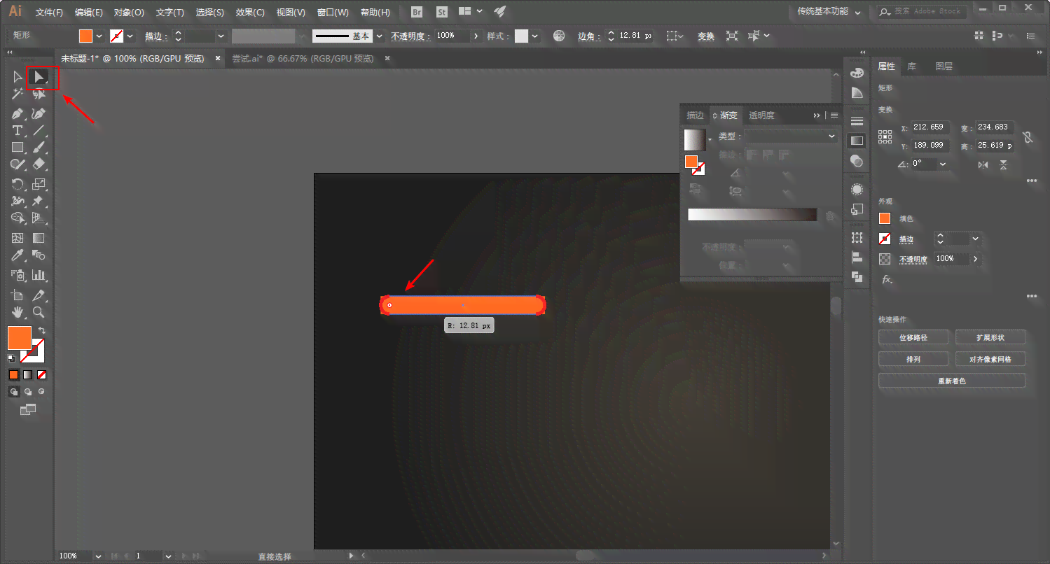Set fill mode to None
The width and height of the screenshot is (1050, 564).
pos(42,374)
